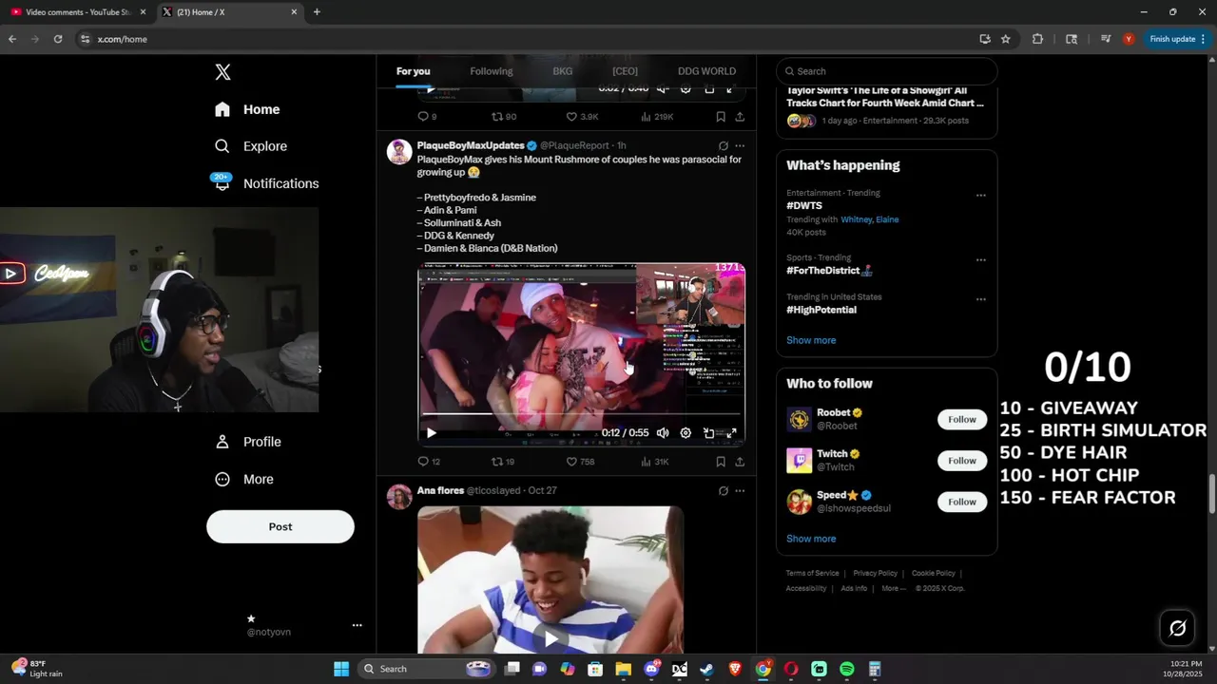Switch to the BKG tab
This screenshot has width=1217, height=684.
562,71
